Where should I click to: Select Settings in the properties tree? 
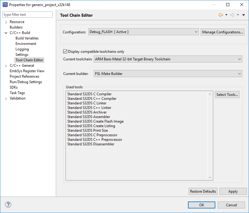pyautogui.click(x=22, y=55)
